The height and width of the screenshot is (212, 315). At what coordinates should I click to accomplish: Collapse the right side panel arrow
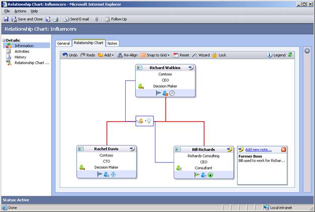point(307,51)
